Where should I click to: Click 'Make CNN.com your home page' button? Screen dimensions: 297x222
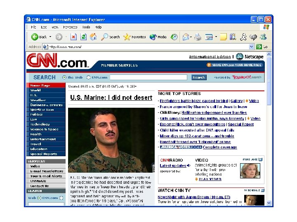(235, 65)
